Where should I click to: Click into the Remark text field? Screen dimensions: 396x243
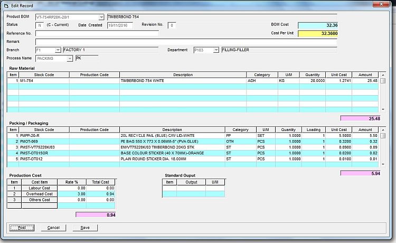[x=186, y=42]
